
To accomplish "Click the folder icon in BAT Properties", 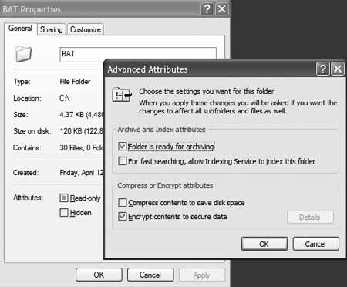I will 23,54.
